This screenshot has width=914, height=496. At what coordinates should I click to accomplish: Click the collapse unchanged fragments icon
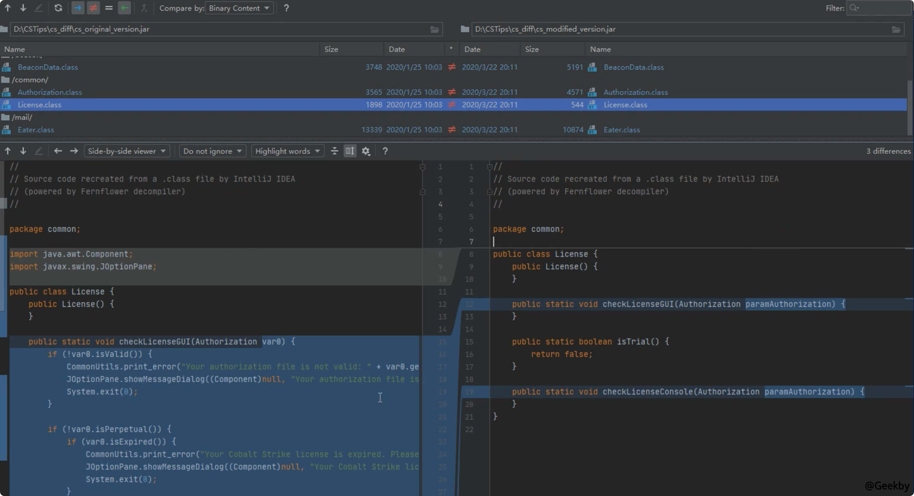(335, 151)
